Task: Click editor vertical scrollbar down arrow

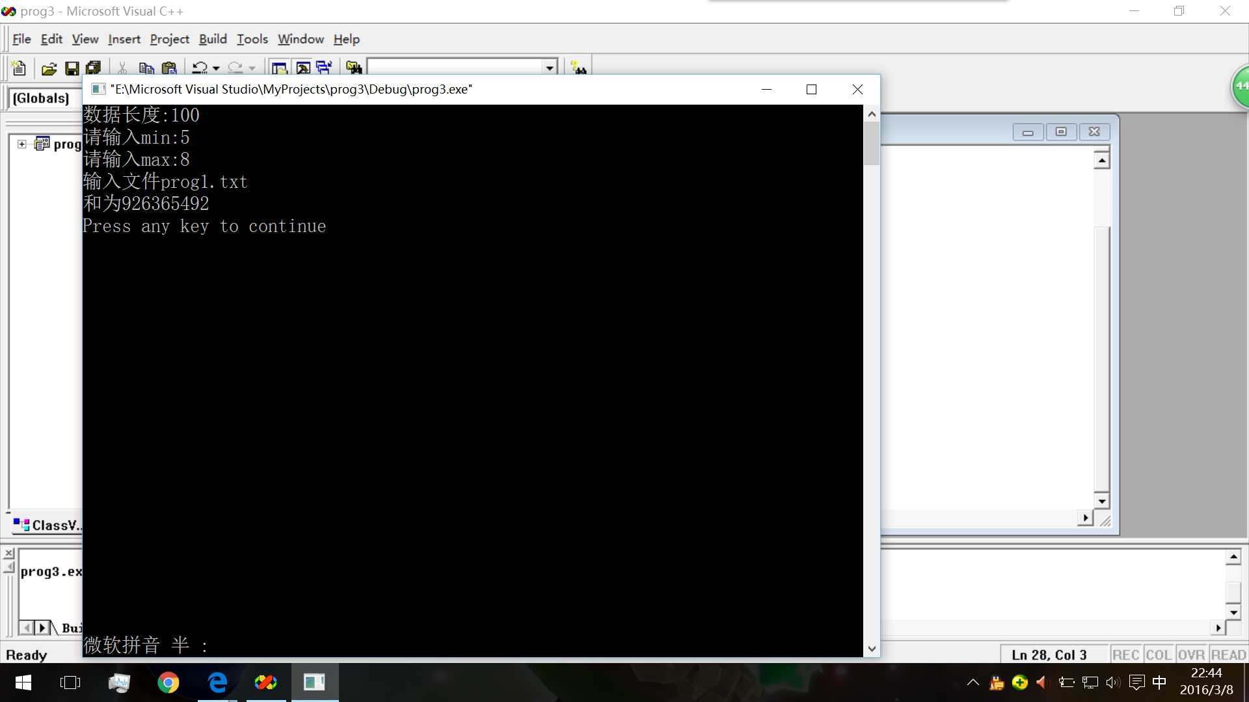Action: (1101, 501)
